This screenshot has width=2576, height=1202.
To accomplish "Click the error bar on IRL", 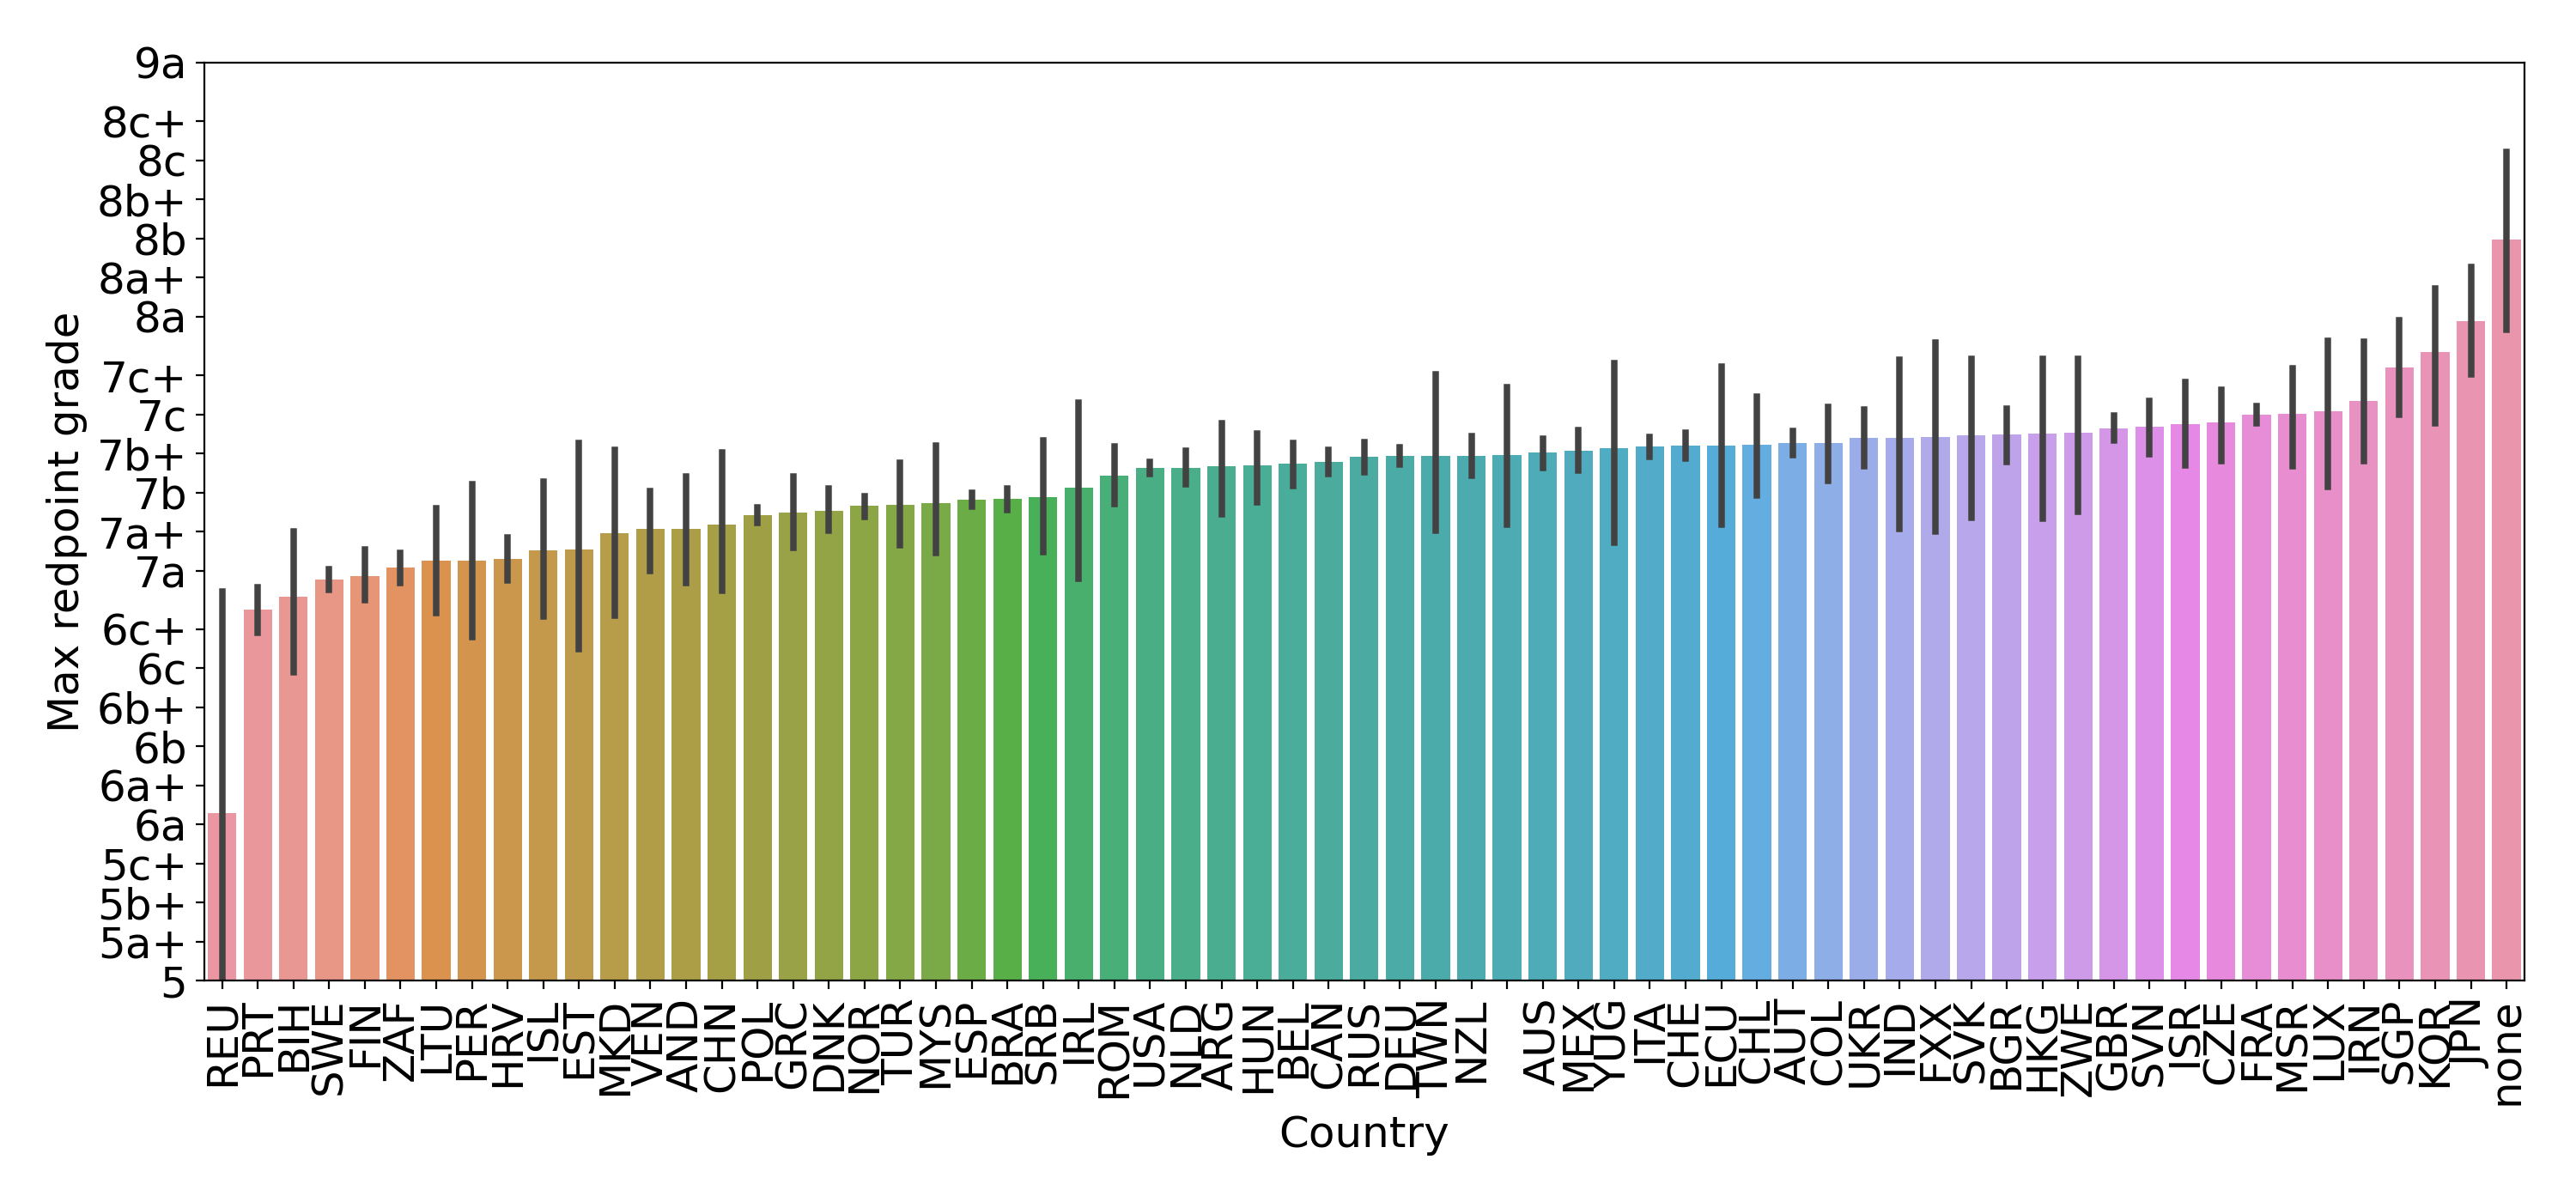I will click(x=1078, y=491).
